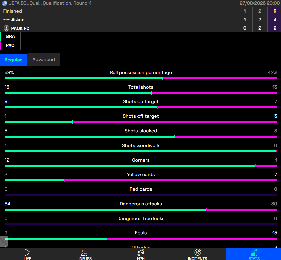Click the 42% possession value

[272, 72]
